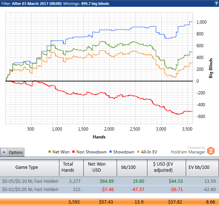219x206 pixels.
Task: Click the 3,592 total hands summary value
Action: 74,202
